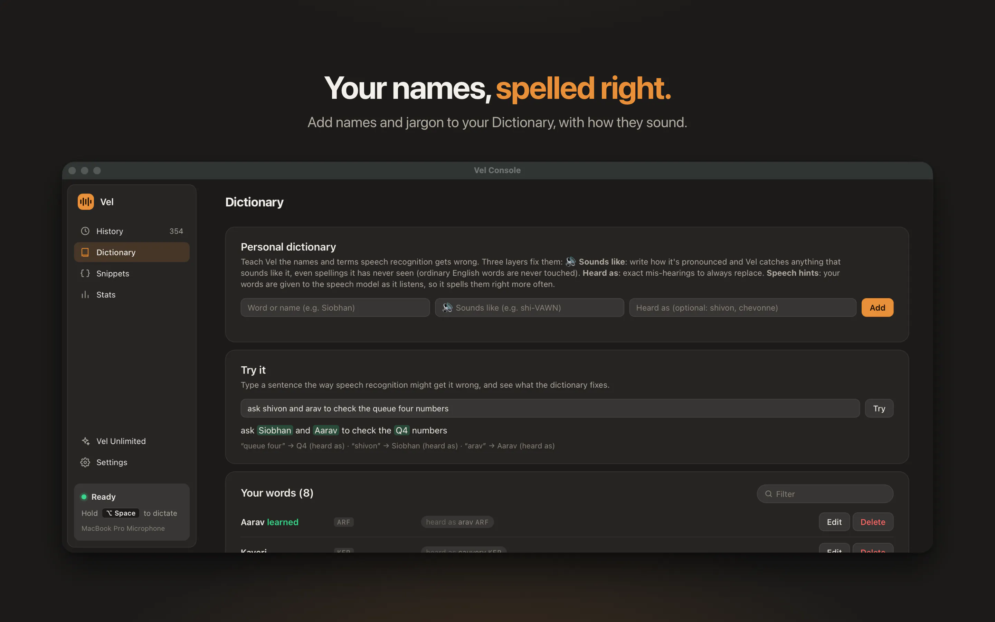Viewport: 995px width, 622px height.
Task: Click the magnifier icon in Filter field
Action: point(768,494)
